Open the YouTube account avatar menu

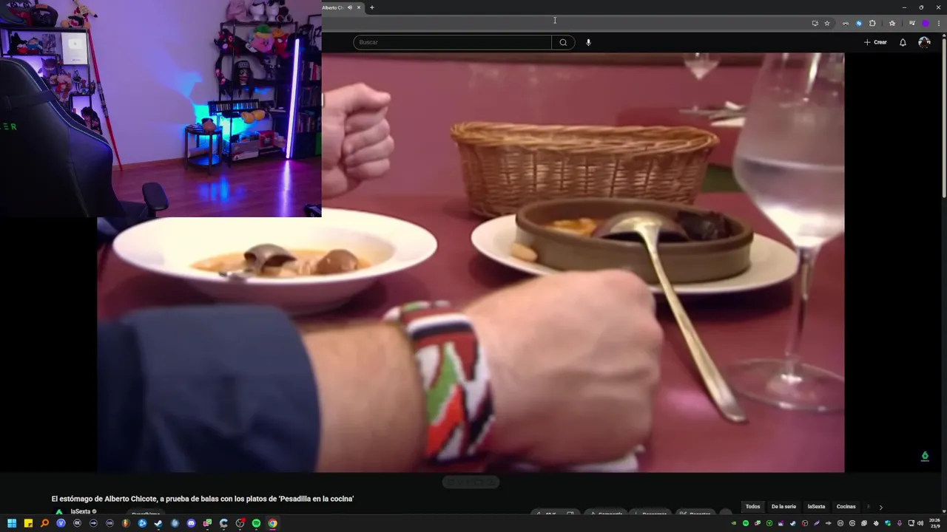click(924, 42)
